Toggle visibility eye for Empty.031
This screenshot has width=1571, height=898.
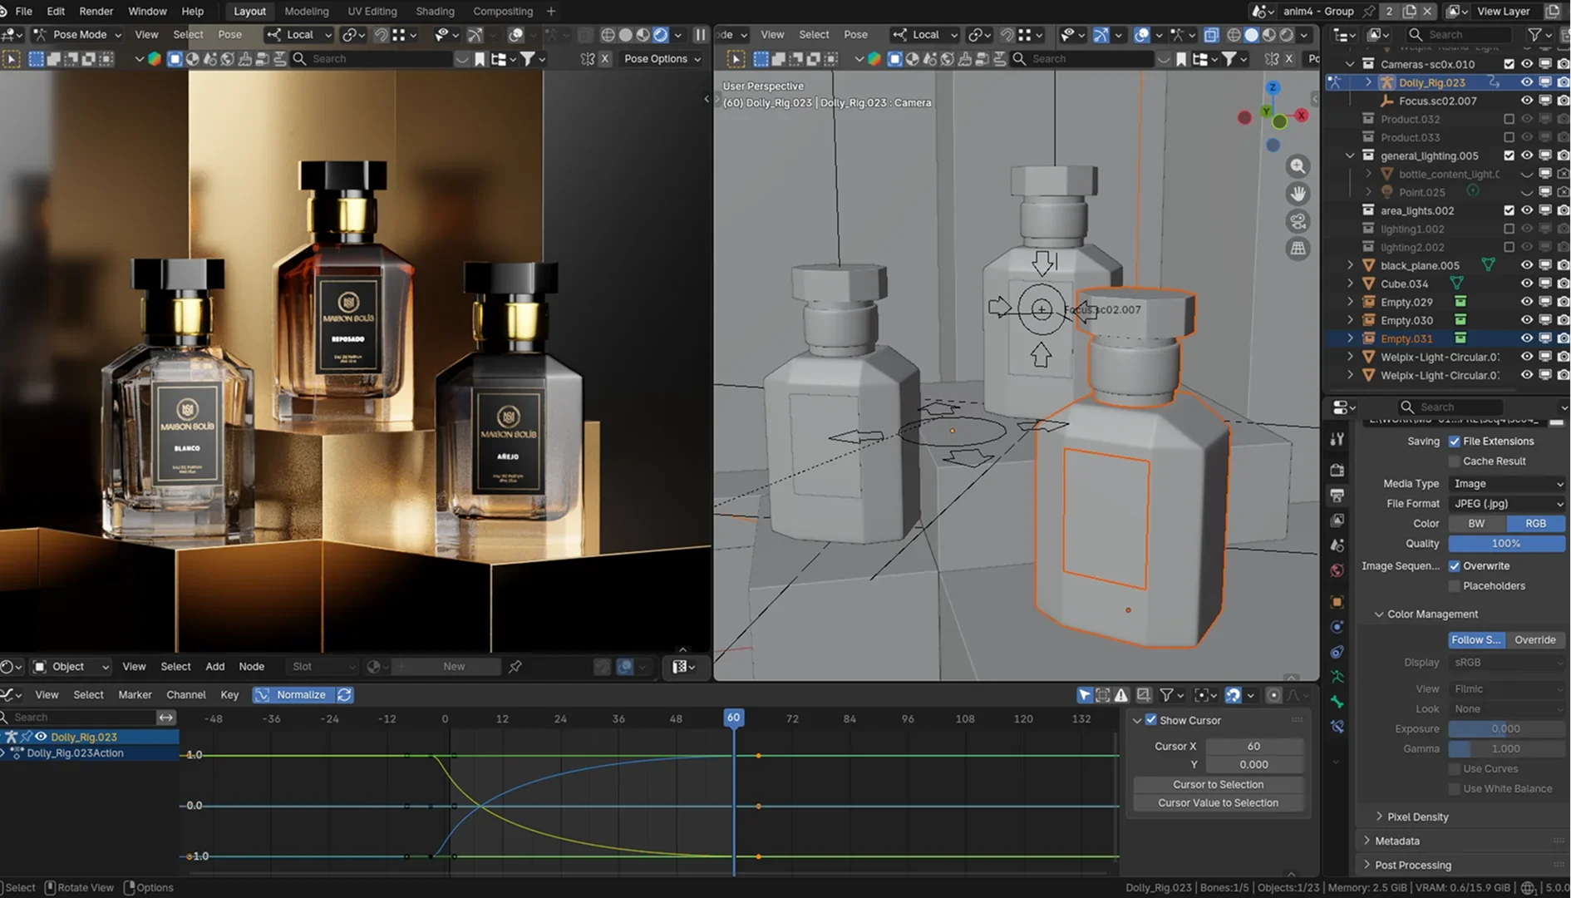pos(1526,338)
